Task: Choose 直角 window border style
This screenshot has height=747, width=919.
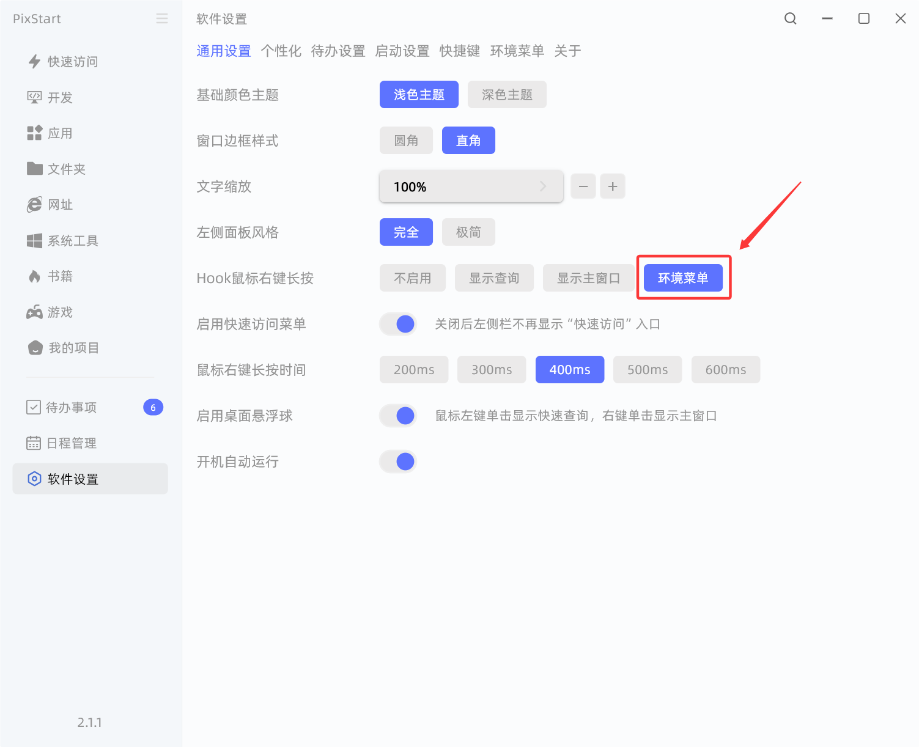Action: pyautogui.click(x=468, y=141)
